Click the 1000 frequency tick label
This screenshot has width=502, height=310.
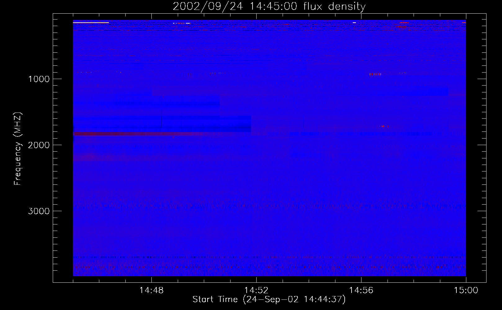coord(39,79)
